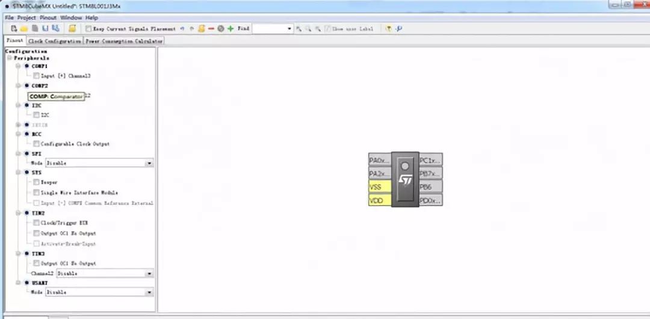This screenshot has width=650, height=319.
Task: Click the New Project toolbar icon
Action: point(14,29)
